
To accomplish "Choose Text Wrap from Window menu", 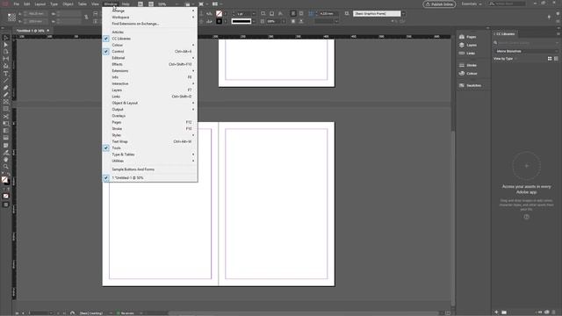I will tap(149, 141).
